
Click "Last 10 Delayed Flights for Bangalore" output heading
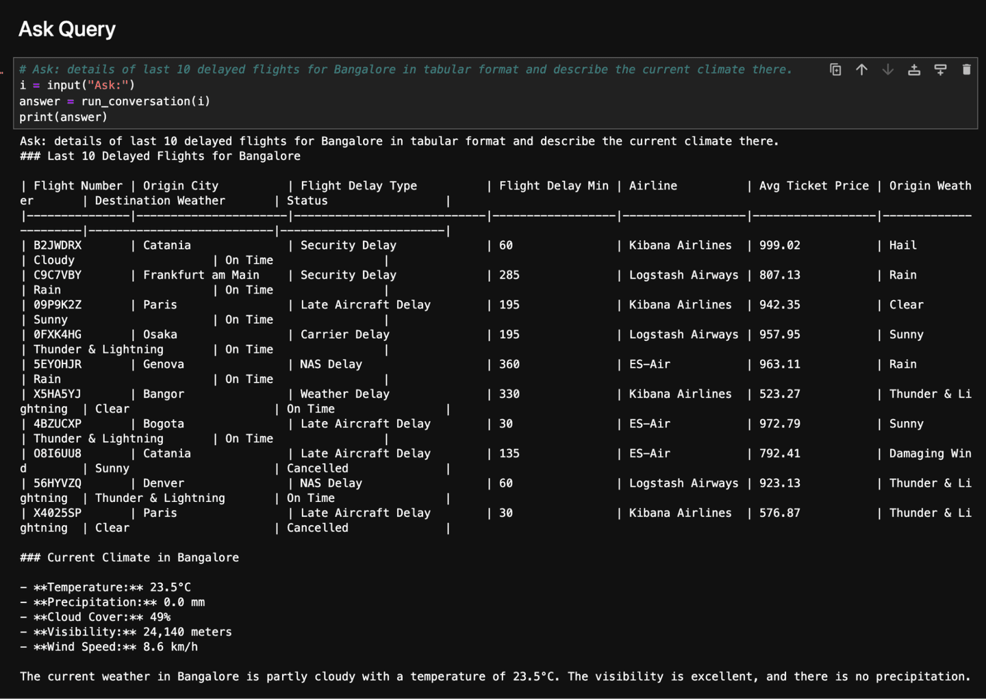(x=173, y=156)
